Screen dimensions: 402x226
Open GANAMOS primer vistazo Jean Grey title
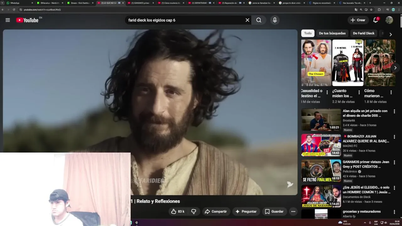(366, 164)
